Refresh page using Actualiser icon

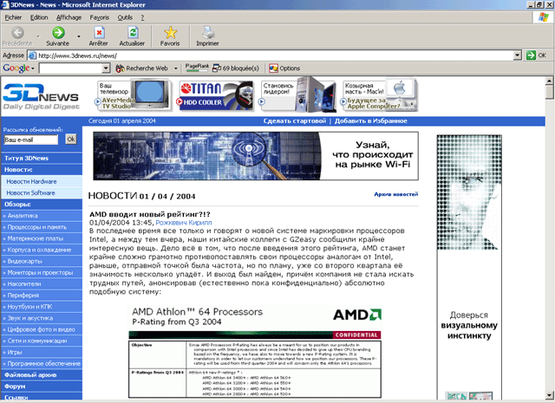click(x=133, y=33)
